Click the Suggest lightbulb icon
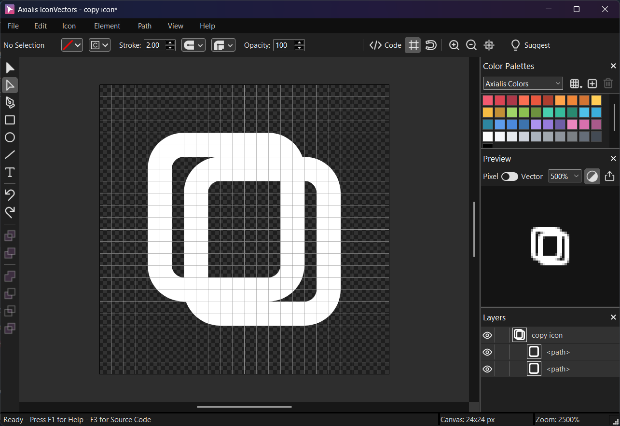The image size is (620, 426). [515, 45]
